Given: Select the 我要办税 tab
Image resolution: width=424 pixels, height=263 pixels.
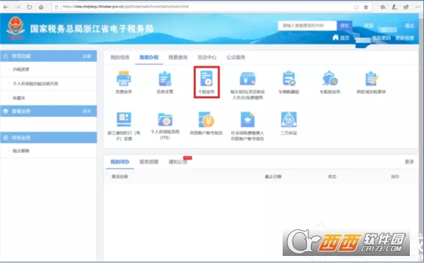Looking at the screenshot, I should coord(149,57).
